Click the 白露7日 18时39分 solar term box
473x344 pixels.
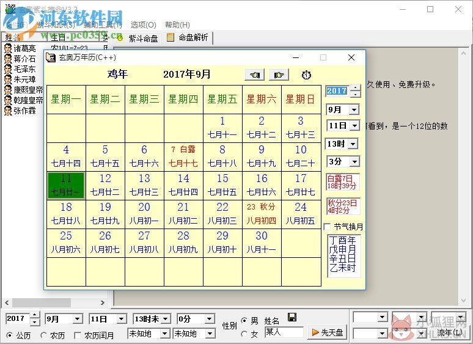click(343, 182)
